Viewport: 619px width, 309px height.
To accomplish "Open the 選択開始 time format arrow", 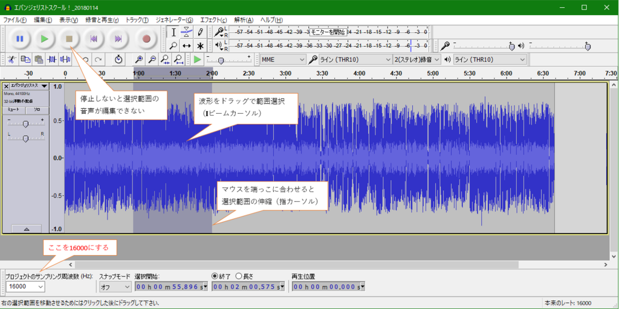I will [205, 287].
